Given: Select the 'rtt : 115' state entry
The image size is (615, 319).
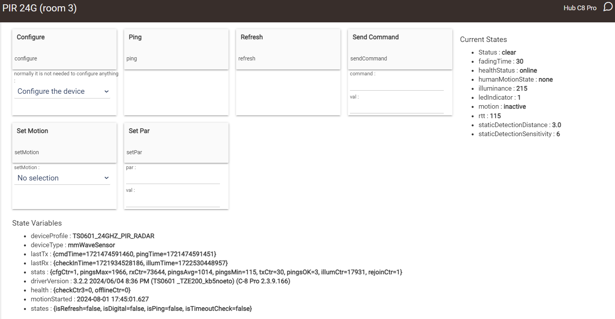Looking at the screenshot, I should click(490, 116).
